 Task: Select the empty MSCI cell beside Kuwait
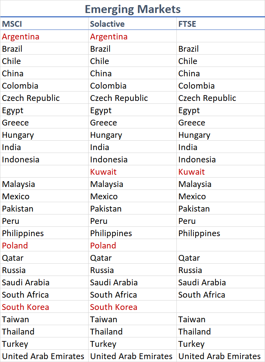44,172
